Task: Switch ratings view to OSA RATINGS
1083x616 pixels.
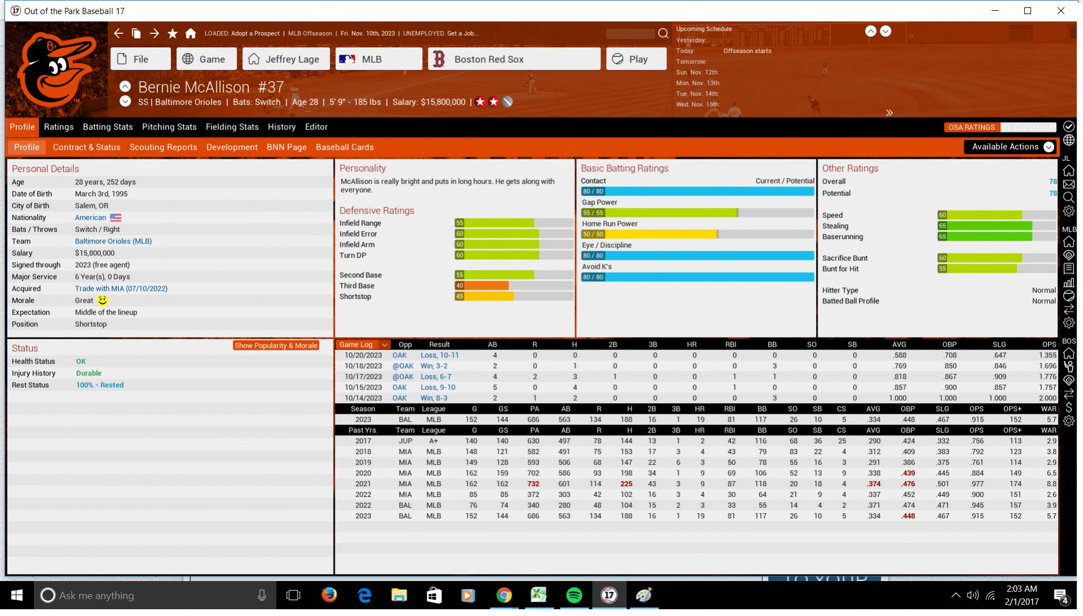Action: (x=971, y=128)
